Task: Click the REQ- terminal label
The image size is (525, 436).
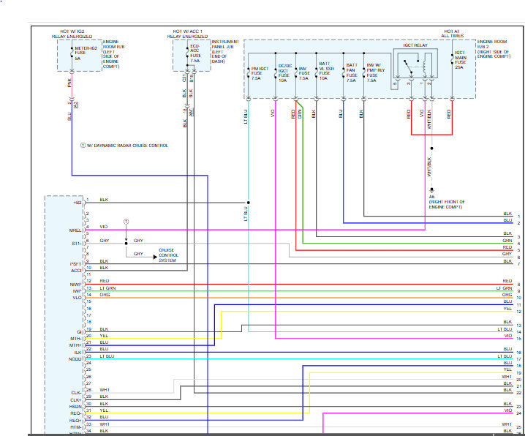Action: point(76,413)
